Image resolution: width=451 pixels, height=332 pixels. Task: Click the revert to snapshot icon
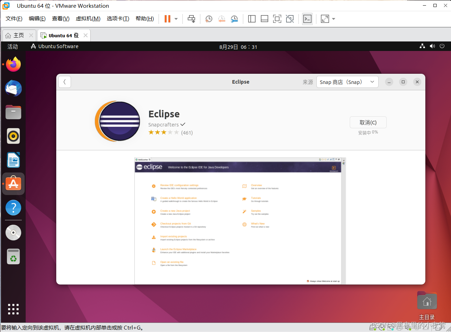click(x=221, y=19)
